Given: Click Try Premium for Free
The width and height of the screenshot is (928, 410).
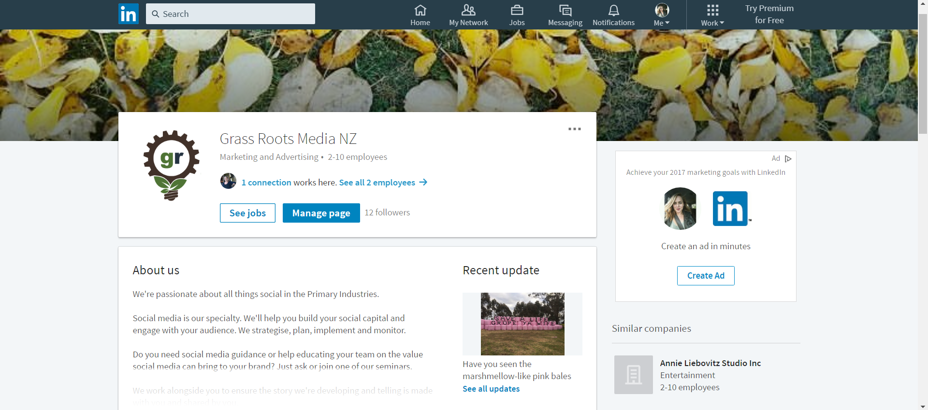Looking at the screenshot, I should tap(769, 14).
